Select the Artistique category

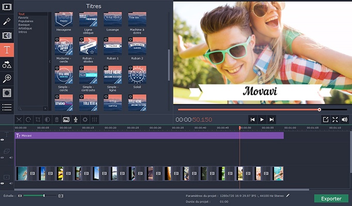click(25, 28)
